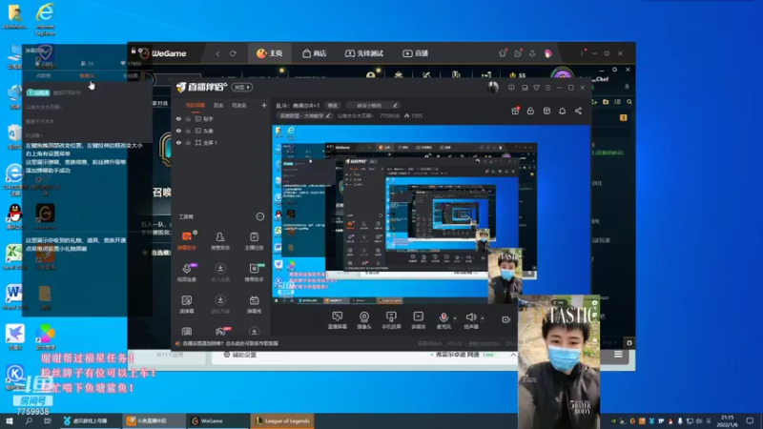The height and width of the screenshot is (429, 763).
Task: Open Windows Start menu
Action: (x=10, y=421)
